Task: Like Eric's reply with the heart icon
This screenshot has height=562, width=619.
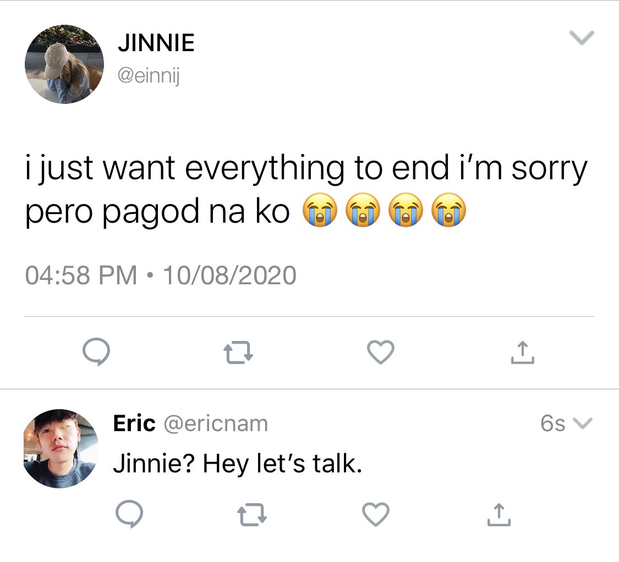Action: click(375, 514)
